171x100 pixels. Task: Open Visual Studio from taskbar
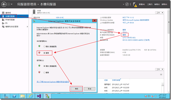coord(39,96)
